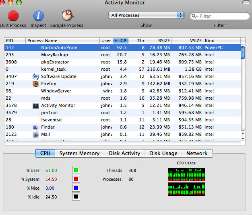This screenshot has width=252, height=215.
Task: Open the Disk Activity tab
Action: click(x=124, y=153)
